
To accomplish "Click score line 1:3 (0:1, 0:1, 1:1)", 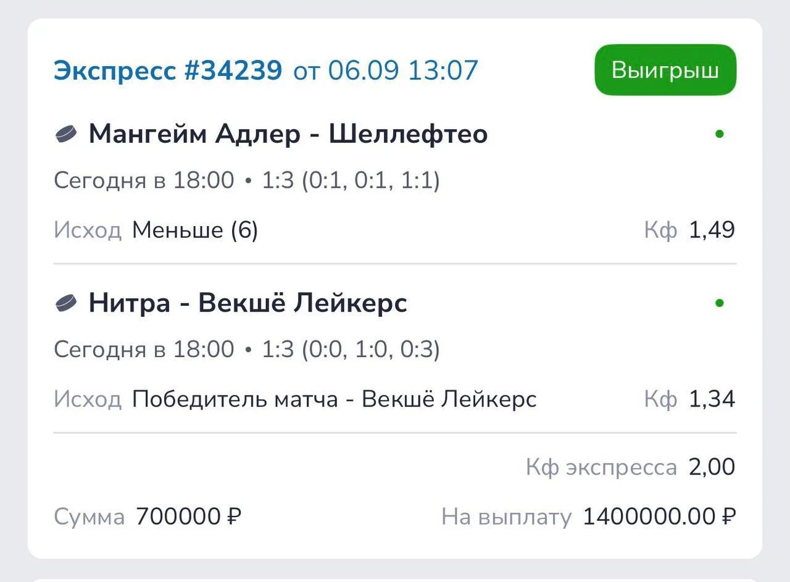I will 351,181.
